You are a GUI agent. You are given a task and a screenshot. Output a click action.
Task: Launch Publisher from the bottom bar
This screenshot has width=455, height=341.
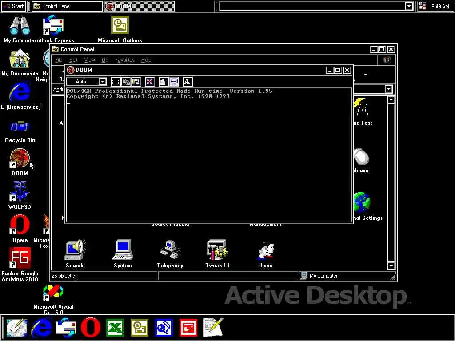164,328
